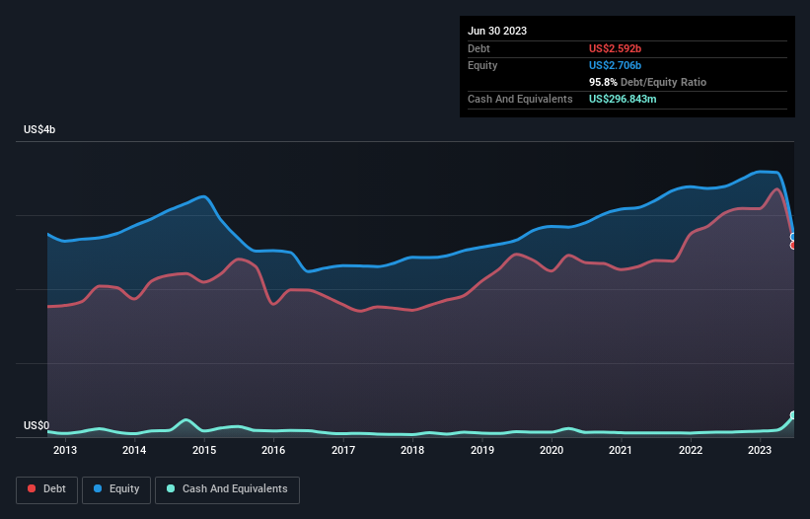Select the teal Cash endpoint marker

[793, 415]
